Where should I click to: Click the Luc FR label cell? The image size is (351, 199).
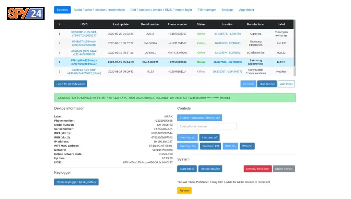(281, 43)
